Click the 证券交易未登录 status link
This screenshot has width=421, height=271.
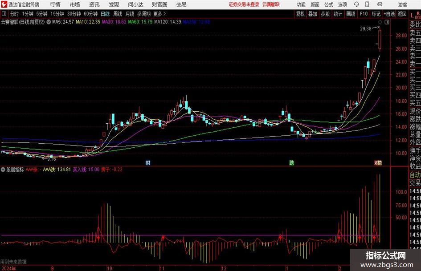(x=244, y=4)
